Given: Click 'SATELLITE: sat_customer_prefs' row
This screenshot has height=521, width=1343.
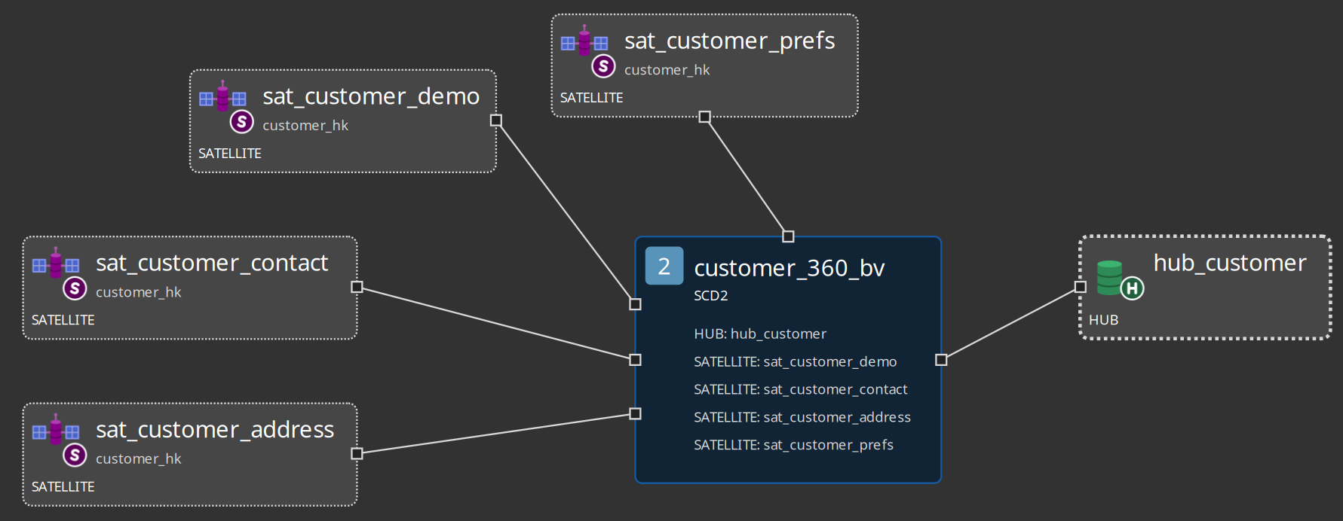Looking at the screenshot, I should coord(794,445).
